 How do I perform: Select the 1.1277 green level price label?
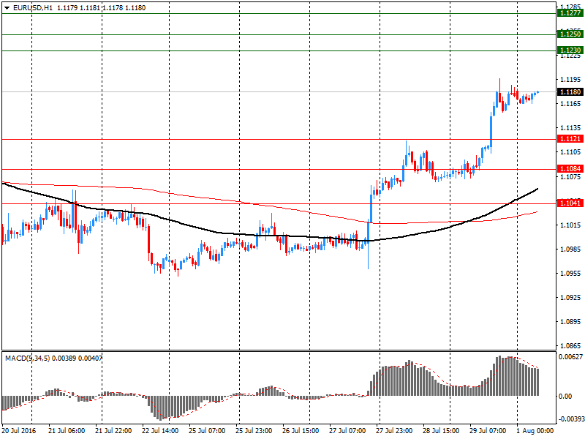point(570,13)
